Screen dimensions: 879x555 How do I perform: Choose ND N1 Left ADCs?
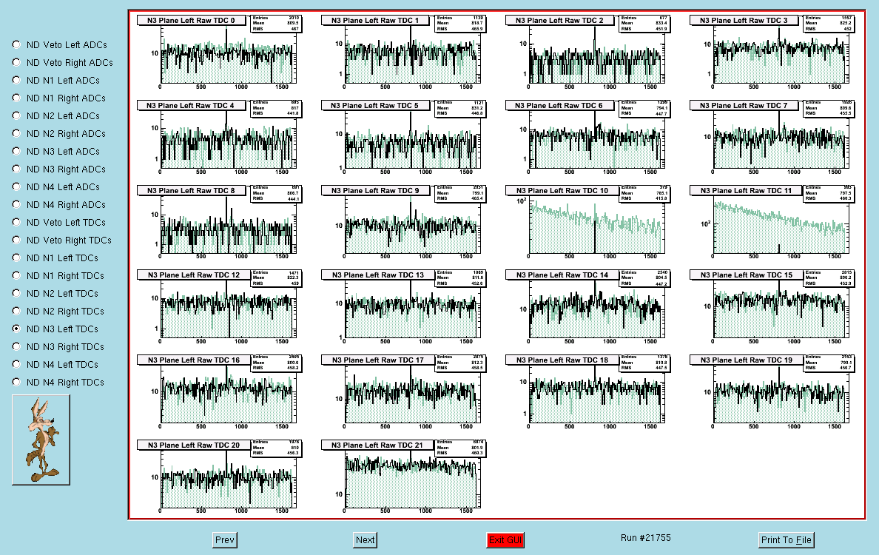tap(16, 80)
